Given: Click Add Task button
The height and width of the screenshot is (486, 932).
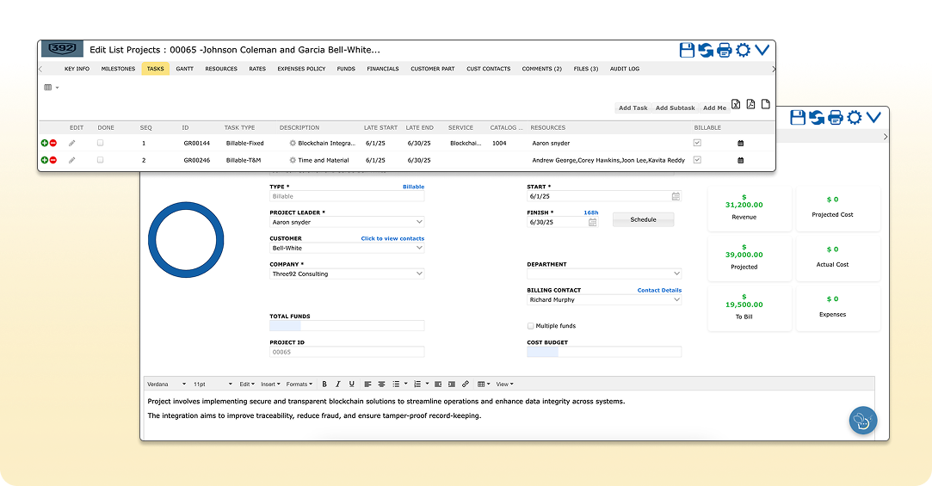Looking at the screenshot, I should [x=633, y=108].
